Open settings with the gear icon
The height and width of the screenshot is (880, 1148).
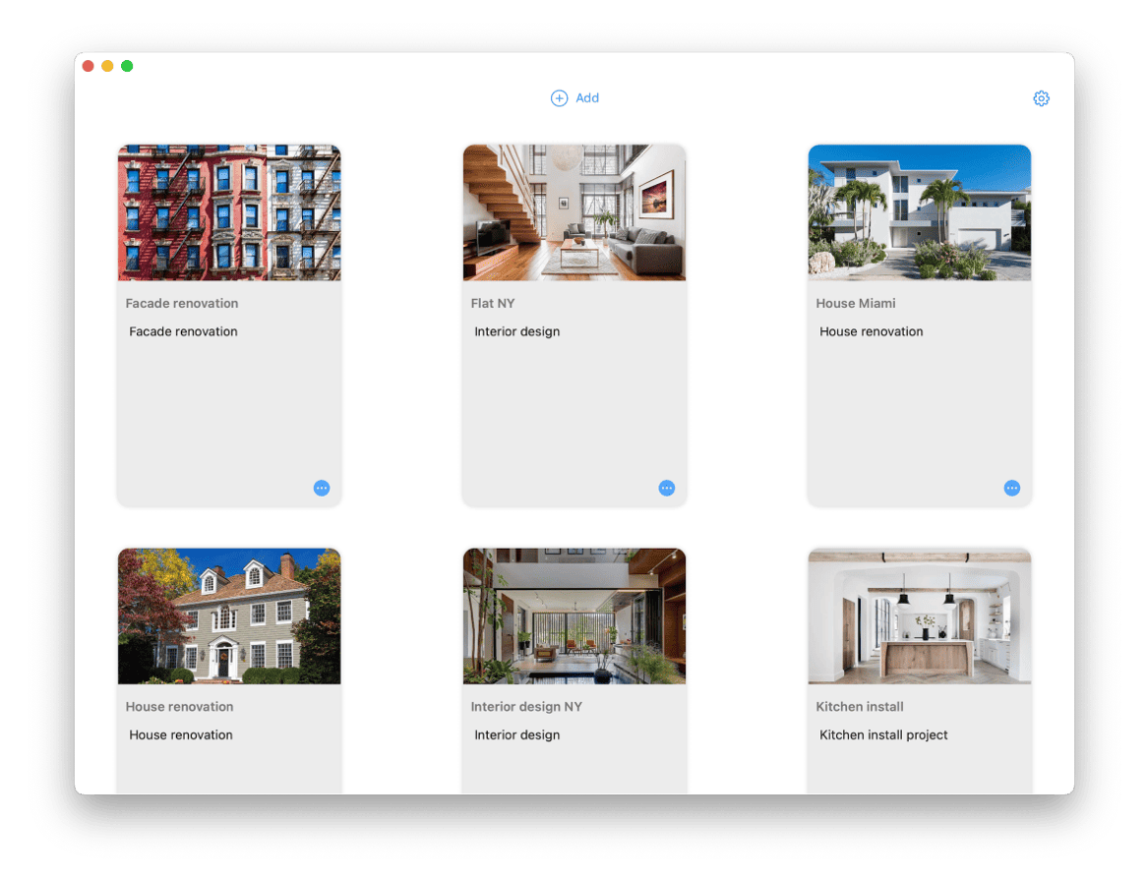[1041, 98]
